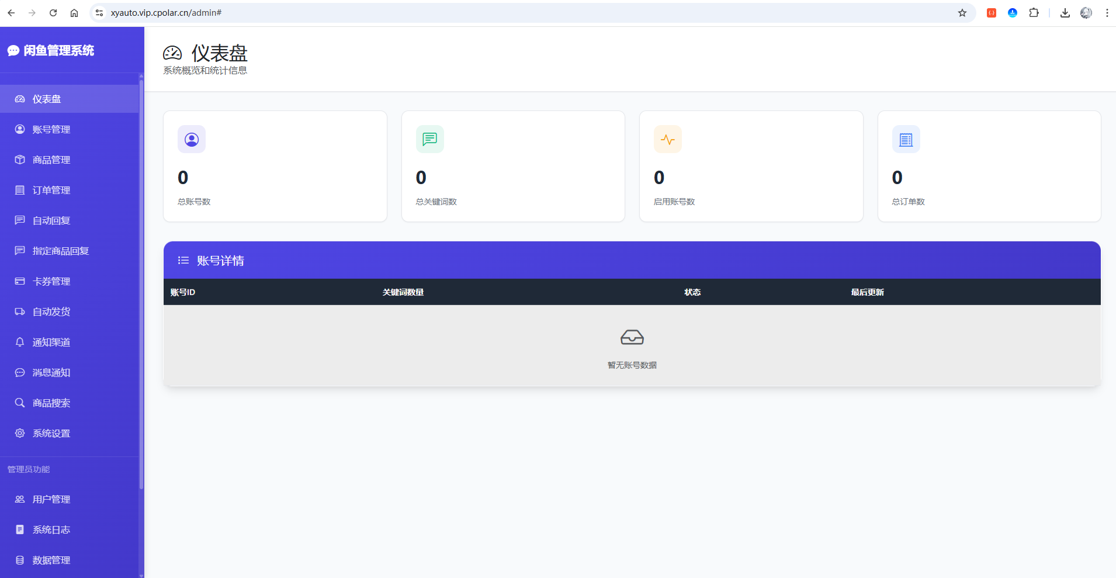Click the 订单管理 list icon in sidebar
This screenshot has height=578, width=1116.
coord(20,190)
